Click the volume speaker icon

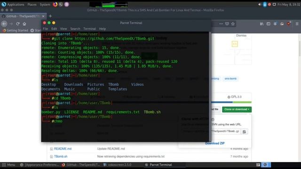[x=260, y=4]
